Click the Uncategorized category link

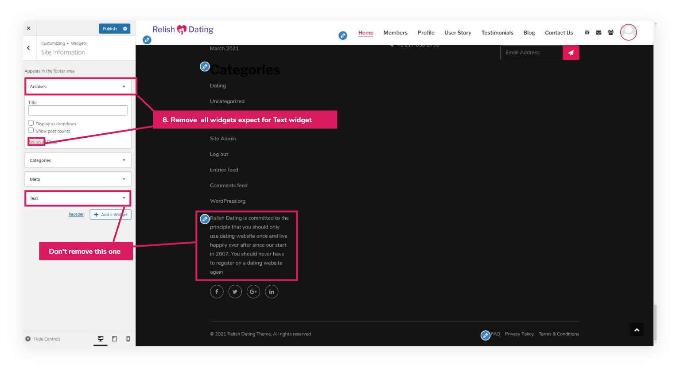pyautogui.click(x=227, y=101)
